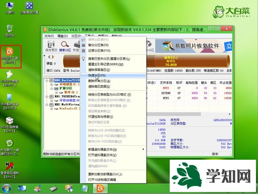Click the 文件系统 column header
258x194 pixels.
click(x=166, y=83)
